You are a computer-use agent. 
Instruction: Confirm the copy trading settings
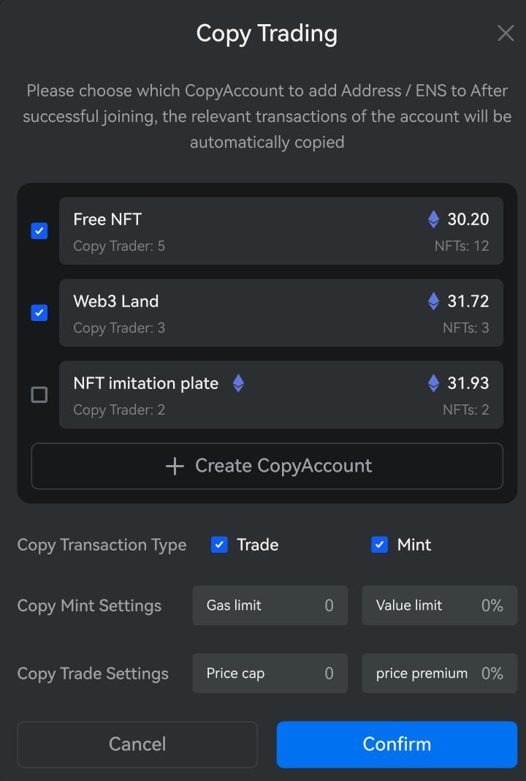(x=397, y=744)
